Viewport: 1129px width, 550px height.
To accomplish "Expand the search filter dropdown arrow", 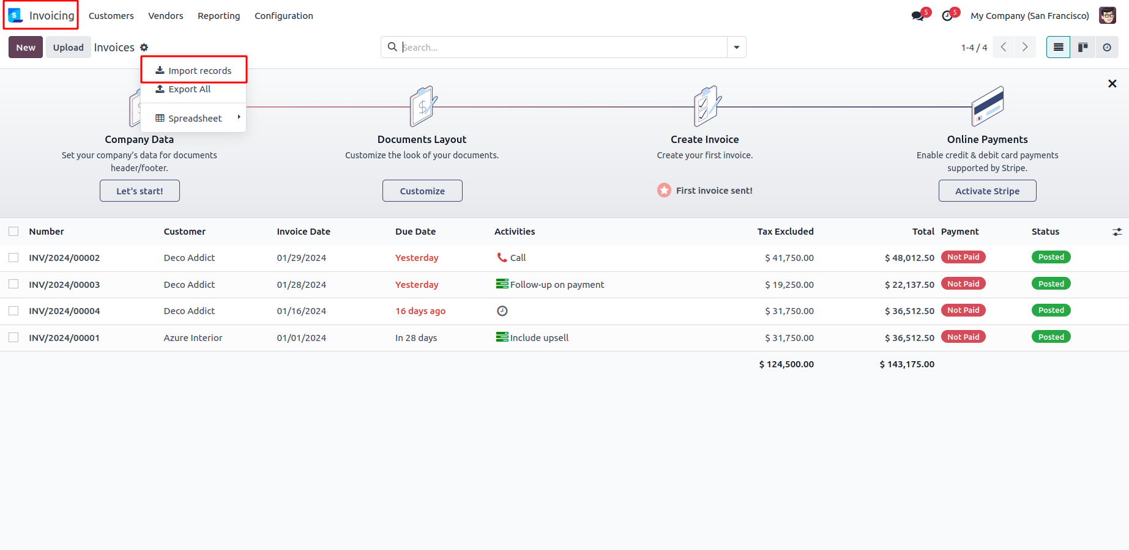I will [736, 47].
